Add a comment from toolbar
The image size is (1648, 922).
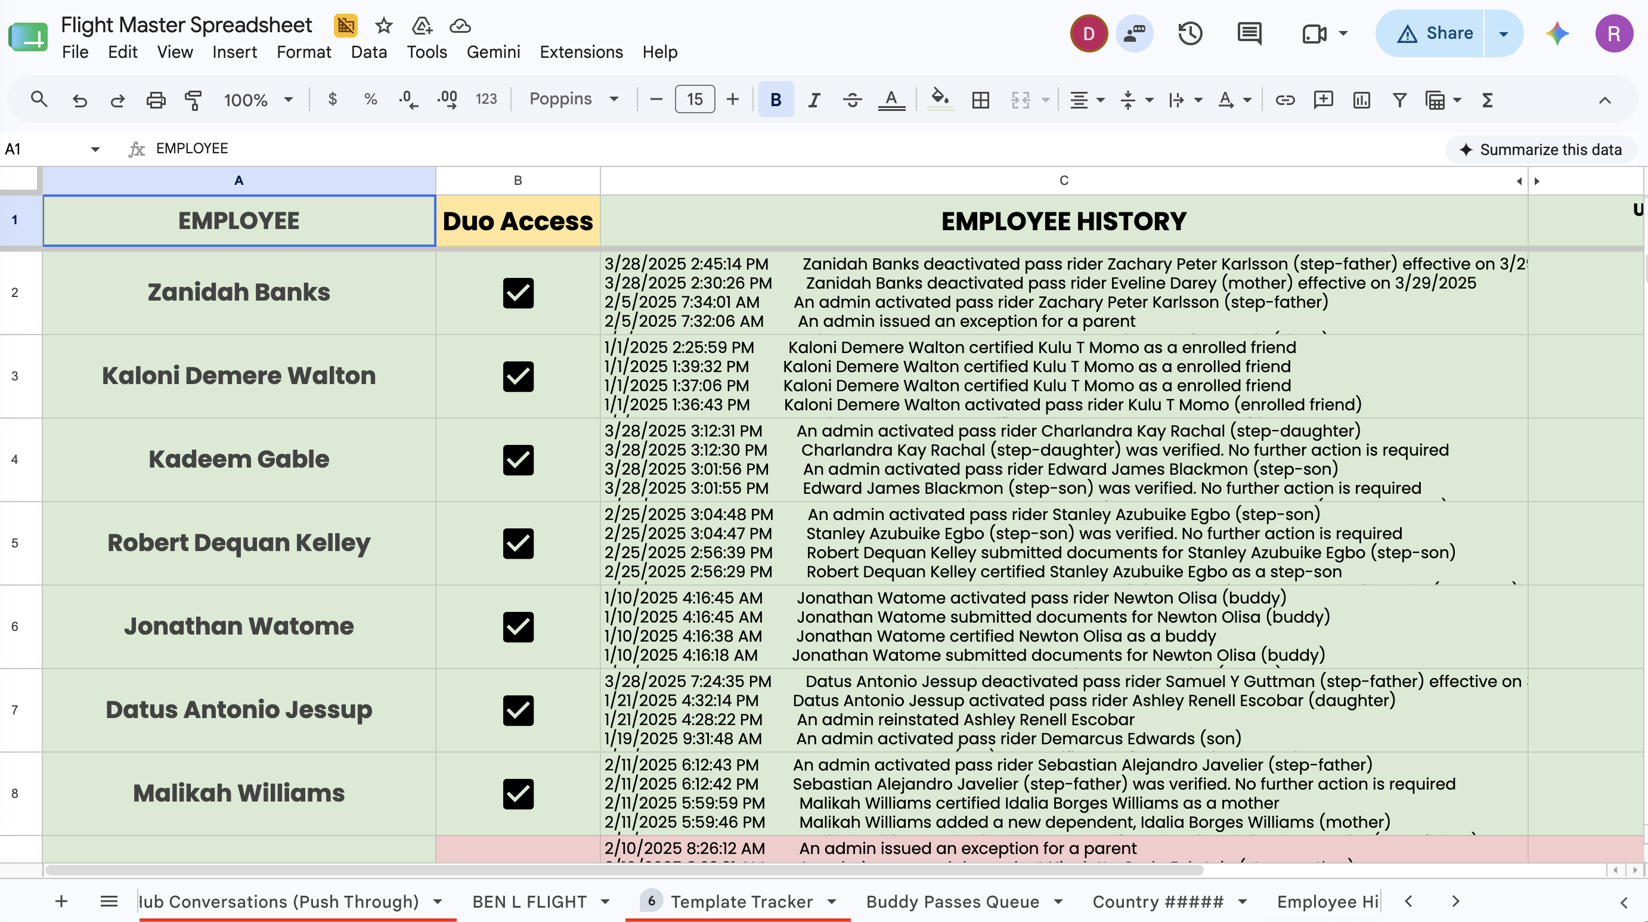(1323, 100)
